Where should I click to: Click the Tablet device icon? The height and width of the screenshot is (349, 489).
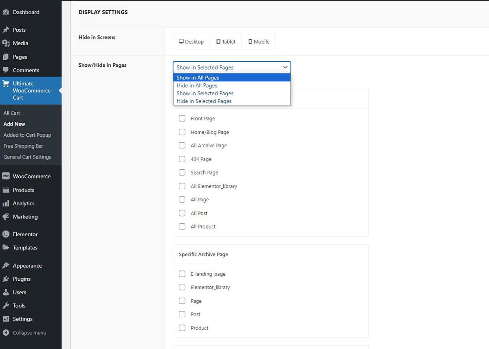(218, 41)
